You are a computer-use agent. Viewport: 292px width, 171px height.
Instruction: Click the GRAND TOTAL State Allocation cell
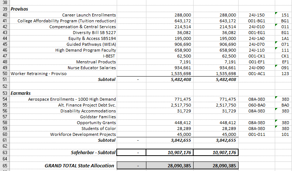(79, 166)
